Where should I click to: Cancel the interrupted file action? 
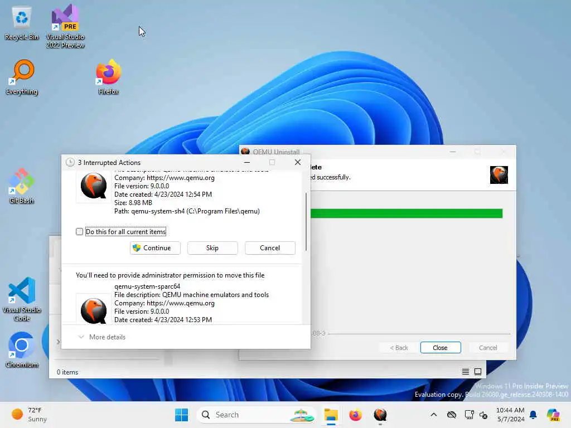(x=270, y=248)
